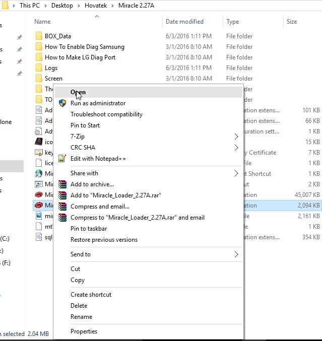The width and height of the screenshot is (322, 341).
Task: Go to Hovatek in the address bar
Action: [96, 6]
